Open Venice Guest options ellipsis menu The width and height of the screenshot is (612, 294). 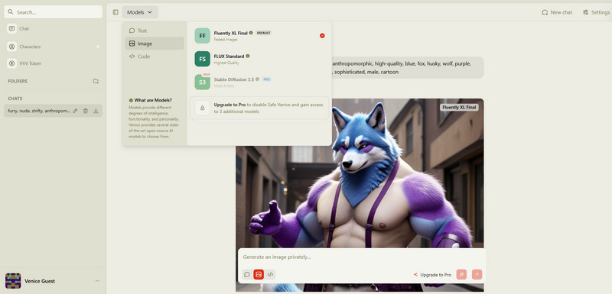(97, 281)
